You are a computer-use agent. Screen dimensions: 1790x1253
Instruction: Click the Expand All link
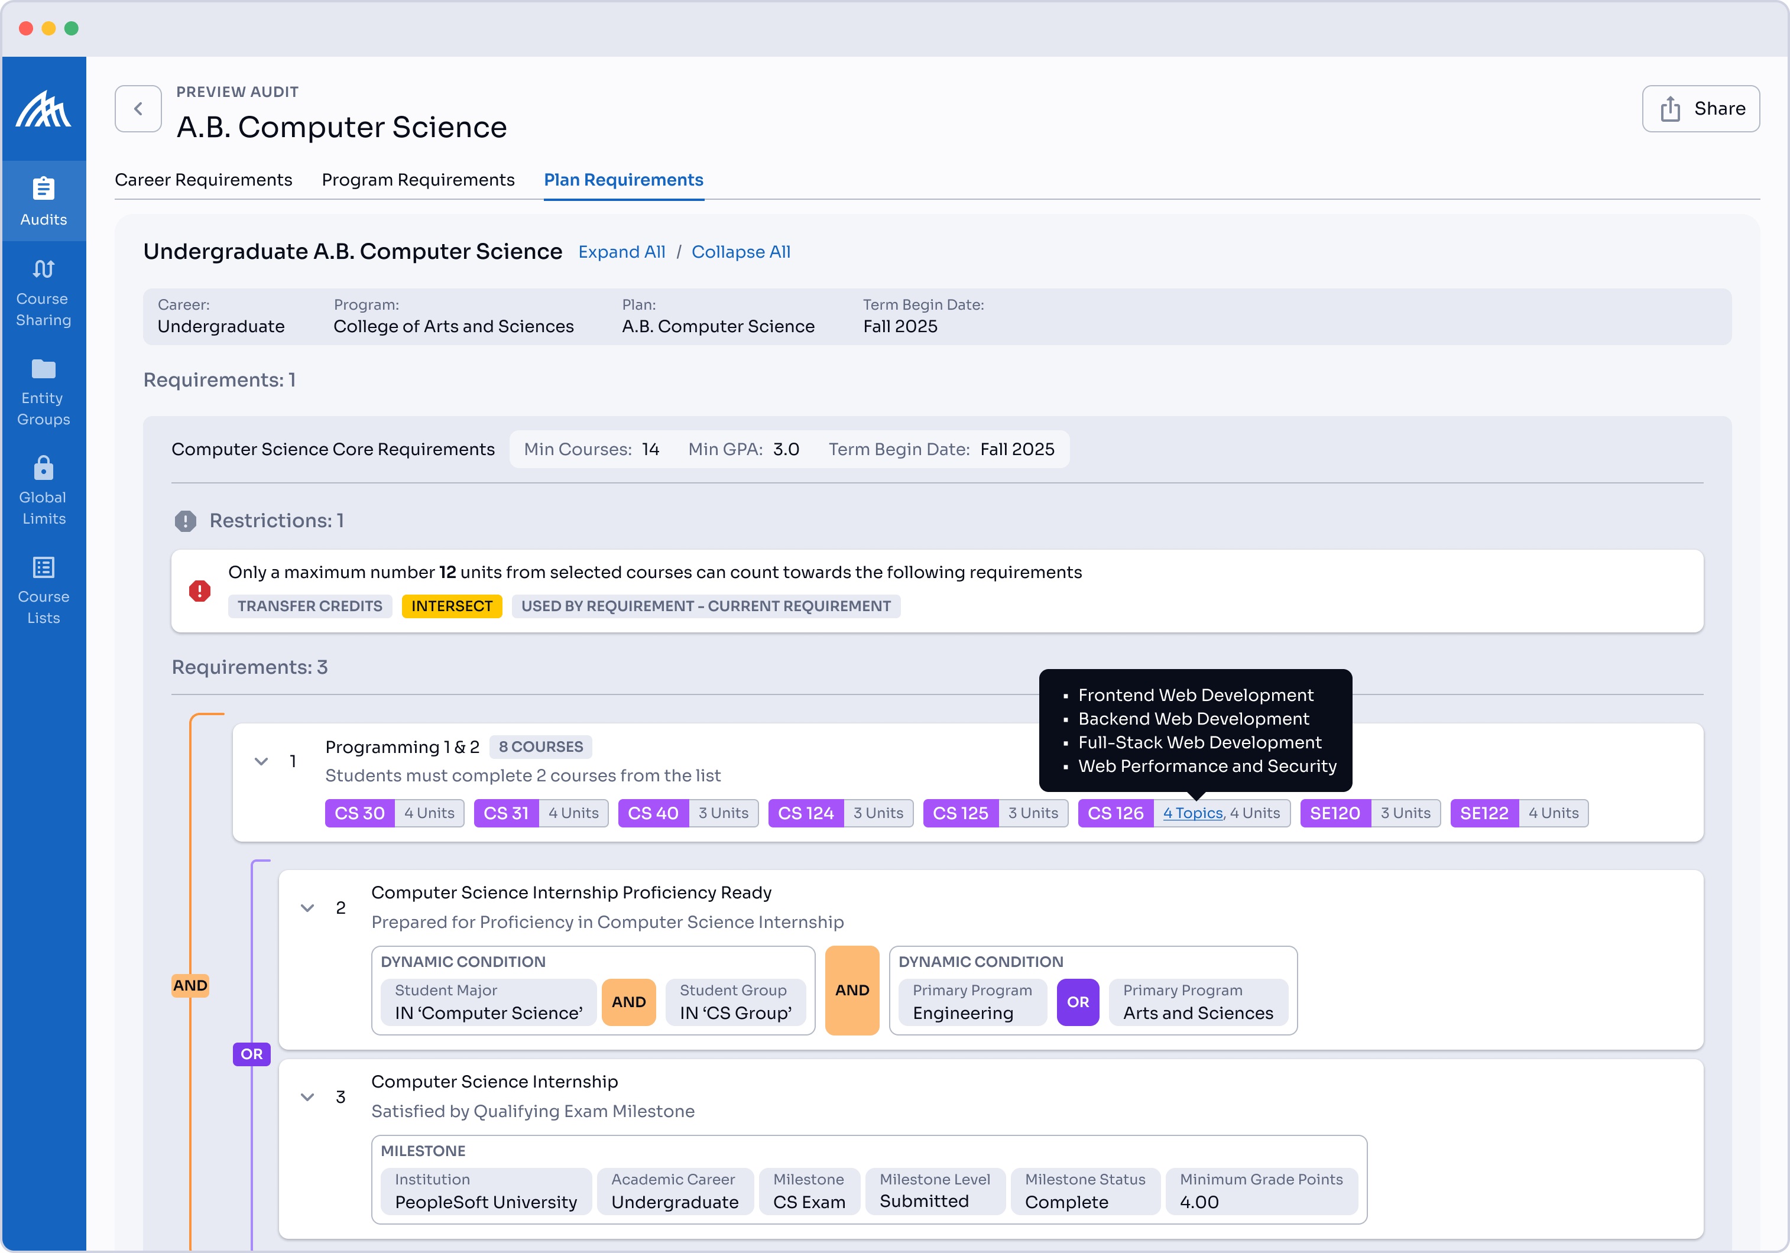(622, 252)
